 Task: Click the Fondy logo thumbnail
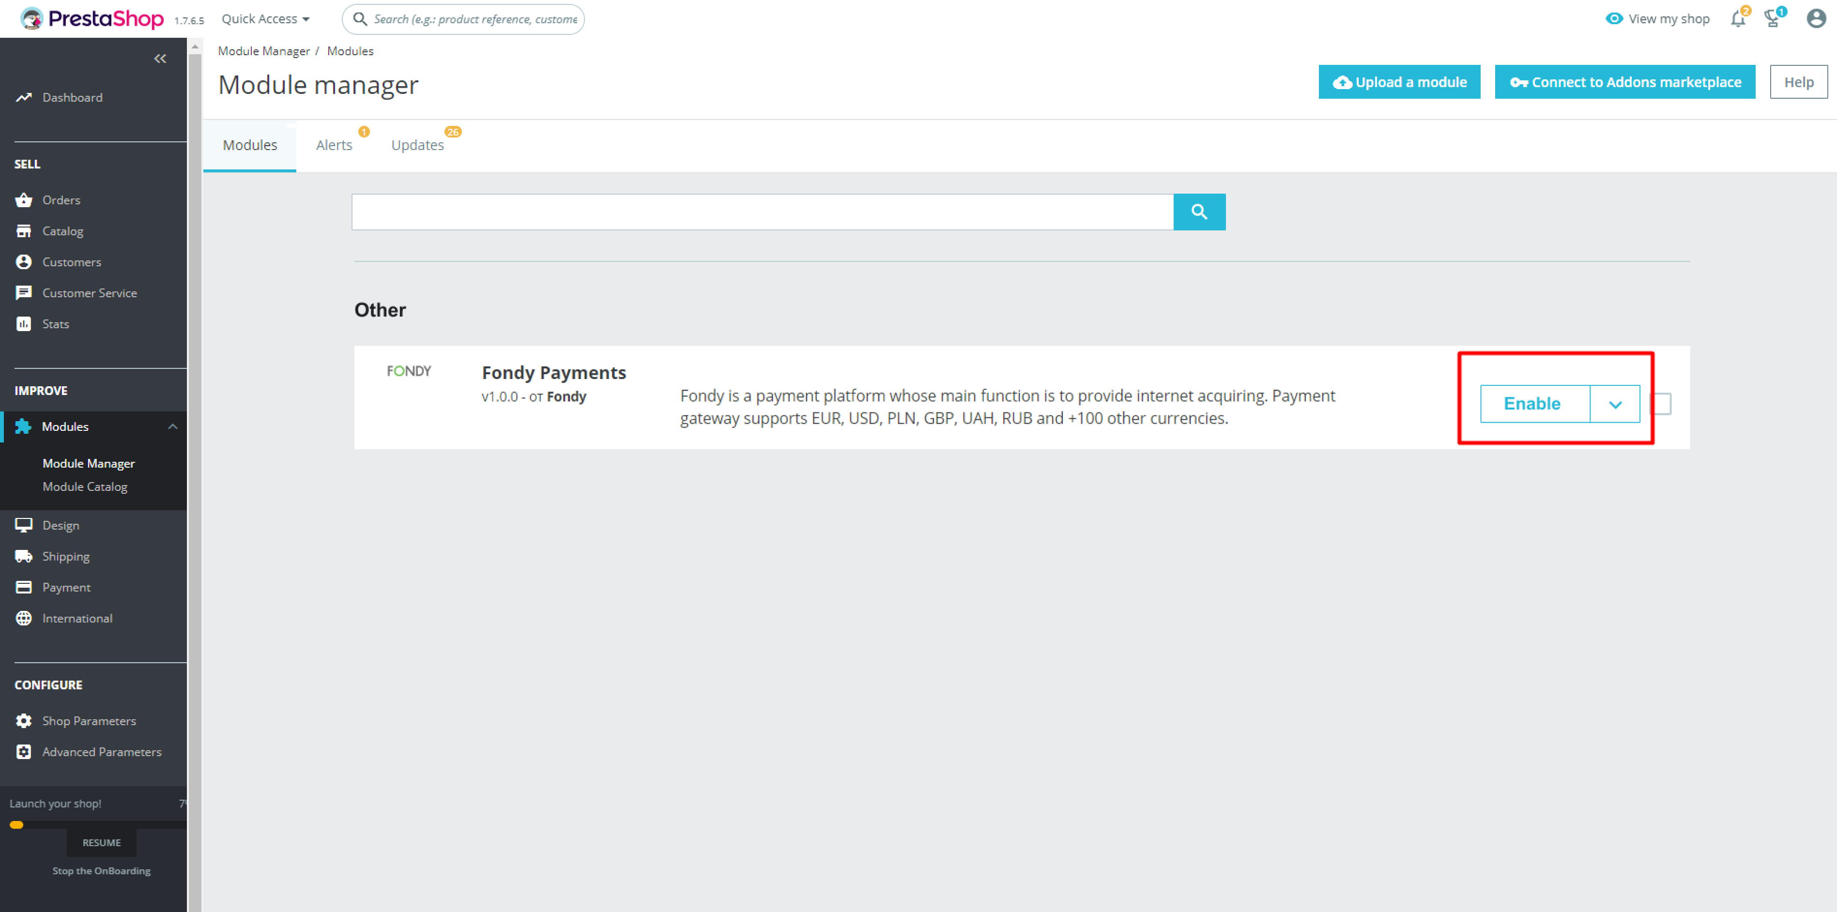409,371
